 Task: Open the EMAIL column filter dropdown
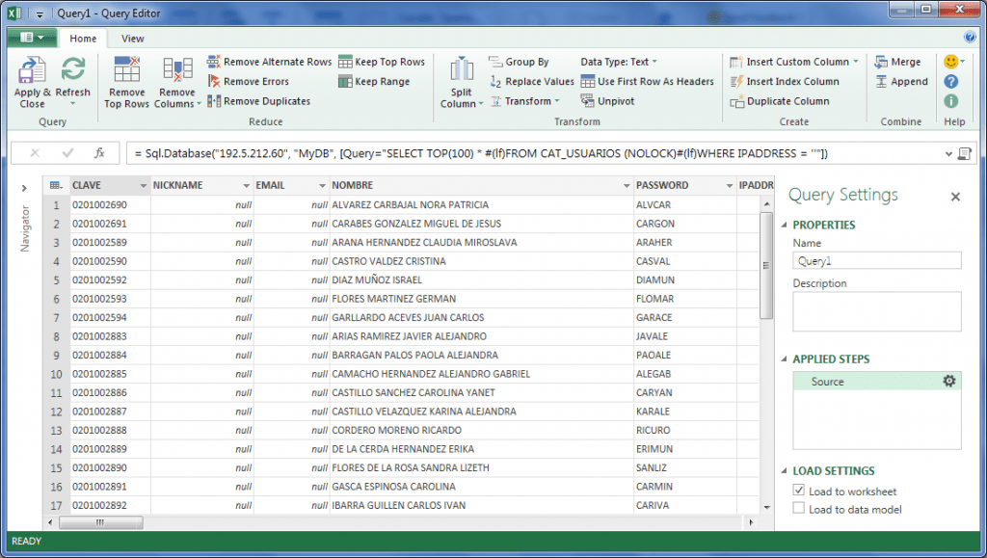pos(322,186)
